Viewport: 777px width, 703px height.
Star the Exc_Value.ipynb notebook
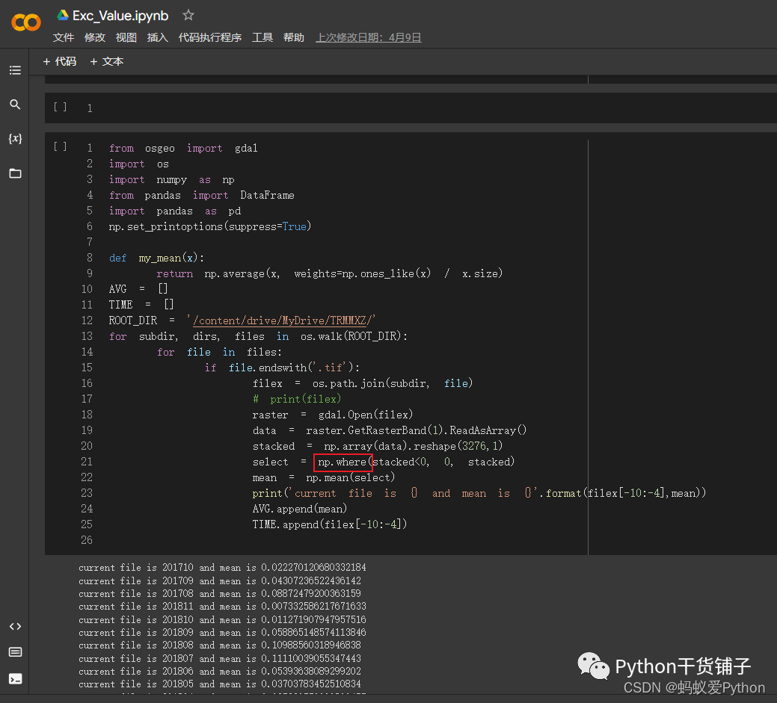pyautogui.click(x=188, y=16)
